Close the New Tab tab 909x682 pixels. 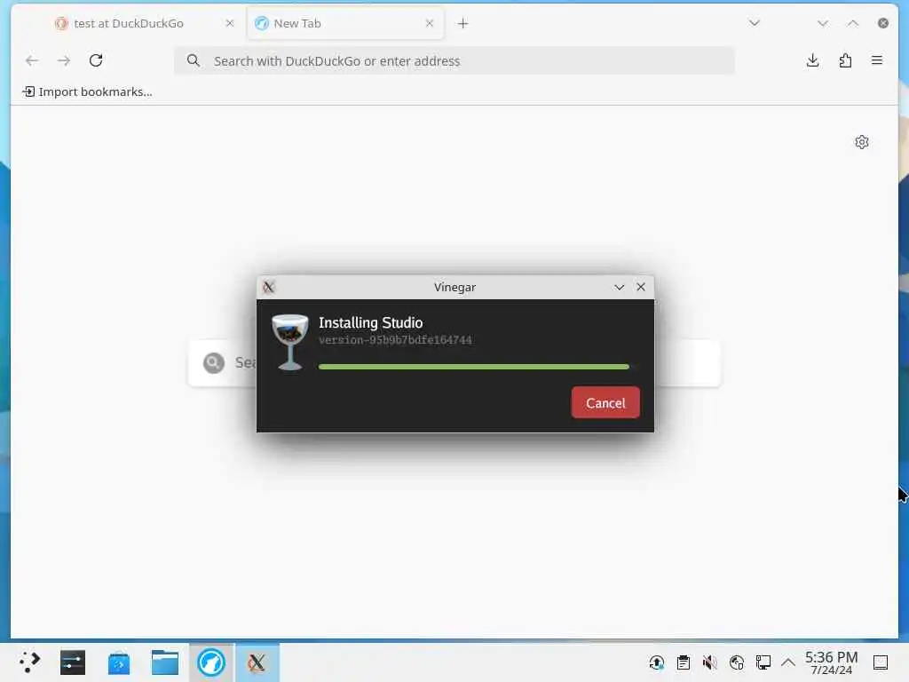pyautogui.click(x=430, y=23)
